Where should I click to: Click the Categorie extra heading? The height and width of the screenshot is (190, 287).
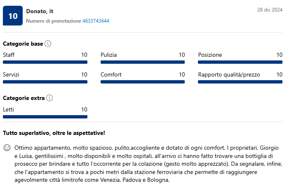[x=24, y=98]
